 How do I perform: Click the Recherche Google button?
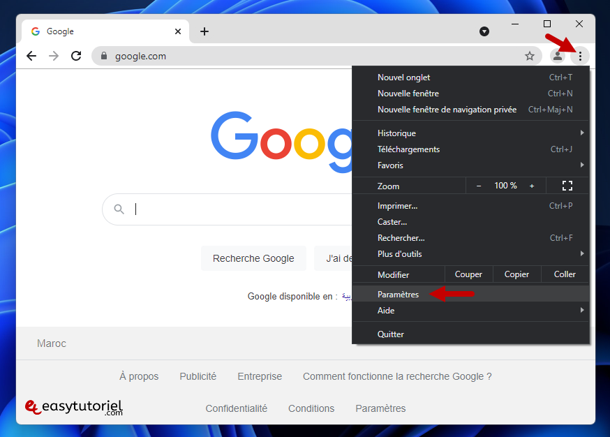click(253, 258)
